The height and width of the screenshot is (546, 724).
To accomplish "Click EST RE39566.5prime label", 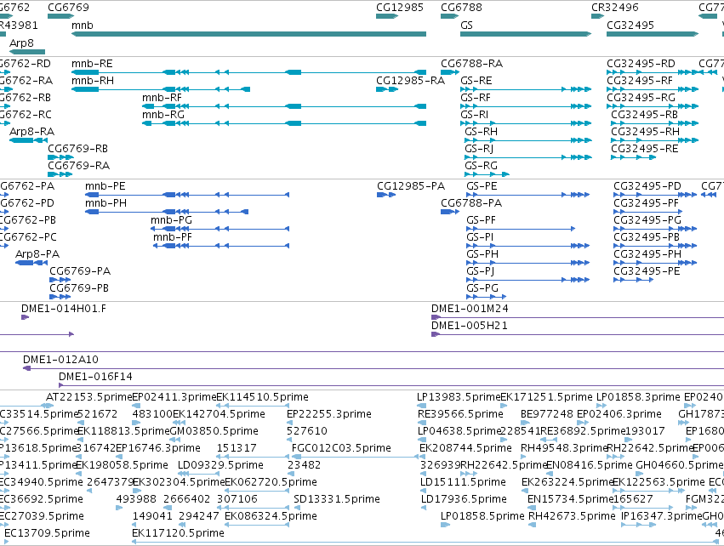I will (x=460, y=414).
